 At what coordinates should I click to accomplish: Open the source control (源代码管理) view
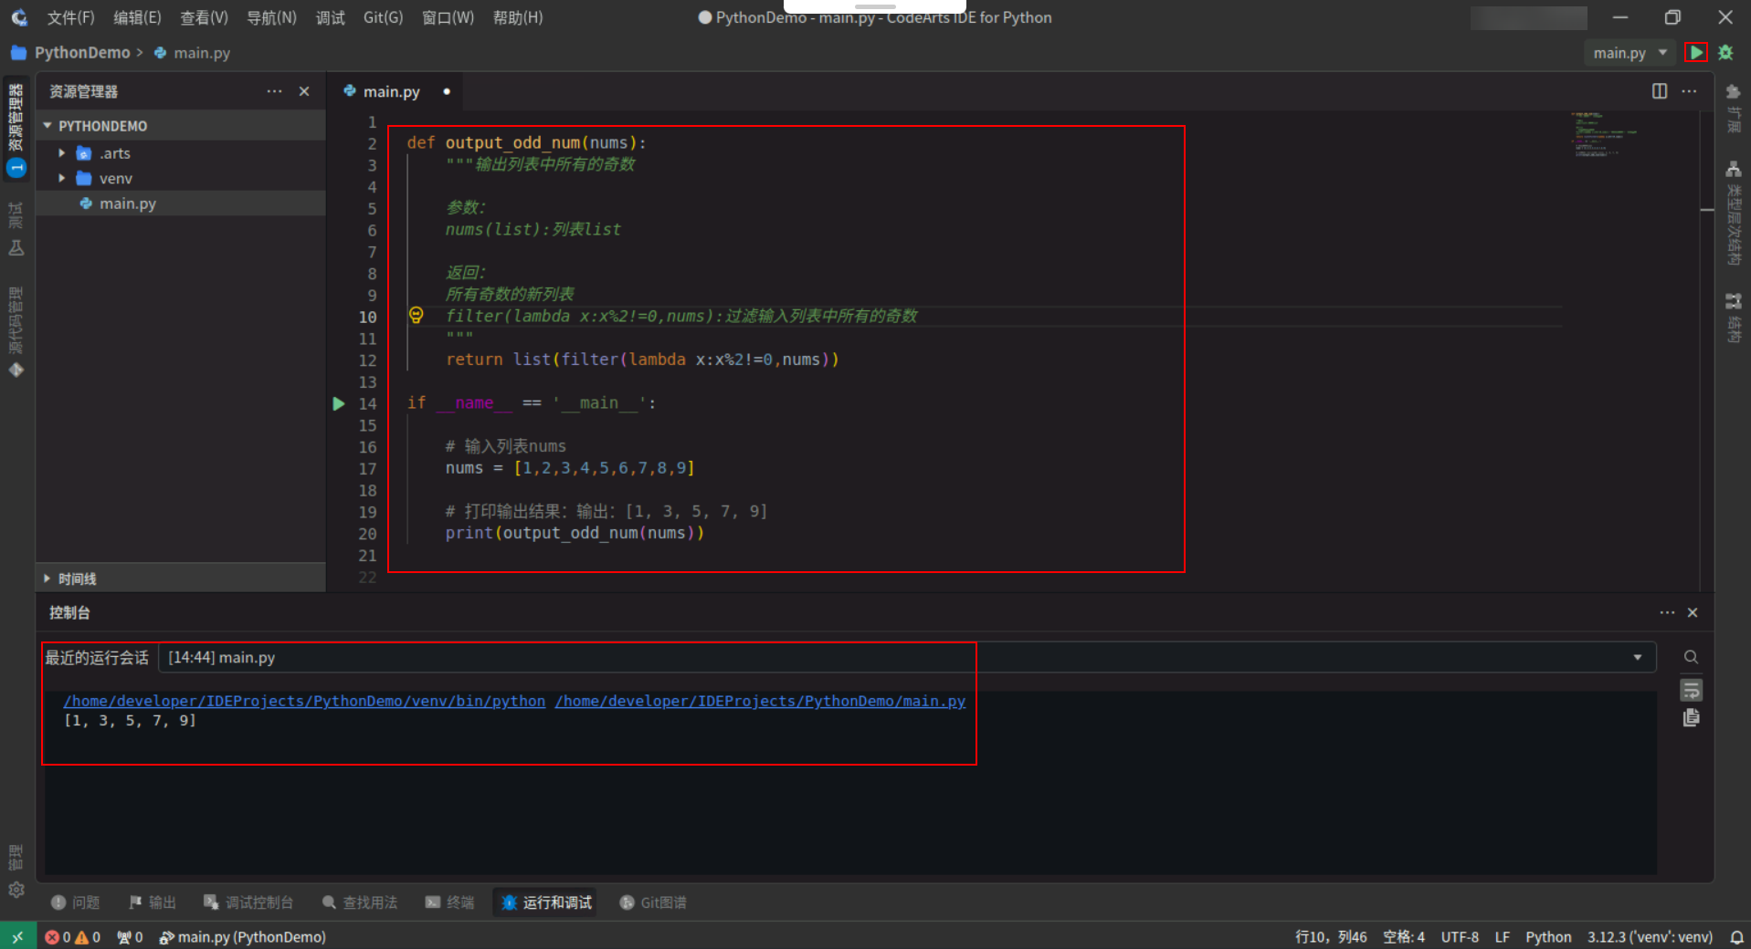[16, 330]
